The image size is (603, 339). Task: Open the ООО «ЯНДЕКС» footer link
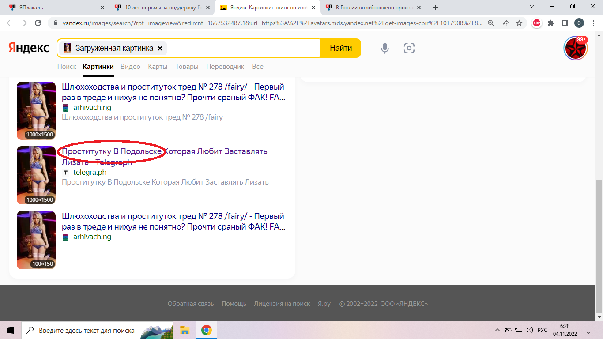point(404,304)
